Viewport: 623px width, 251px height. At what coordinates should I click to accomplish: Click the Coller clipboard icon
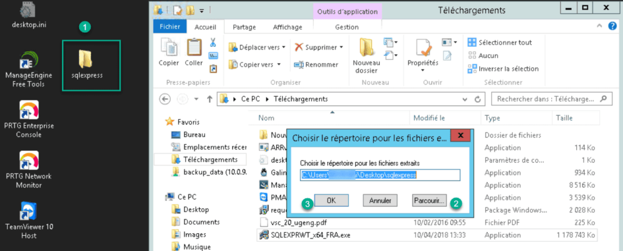coord(193,48)
